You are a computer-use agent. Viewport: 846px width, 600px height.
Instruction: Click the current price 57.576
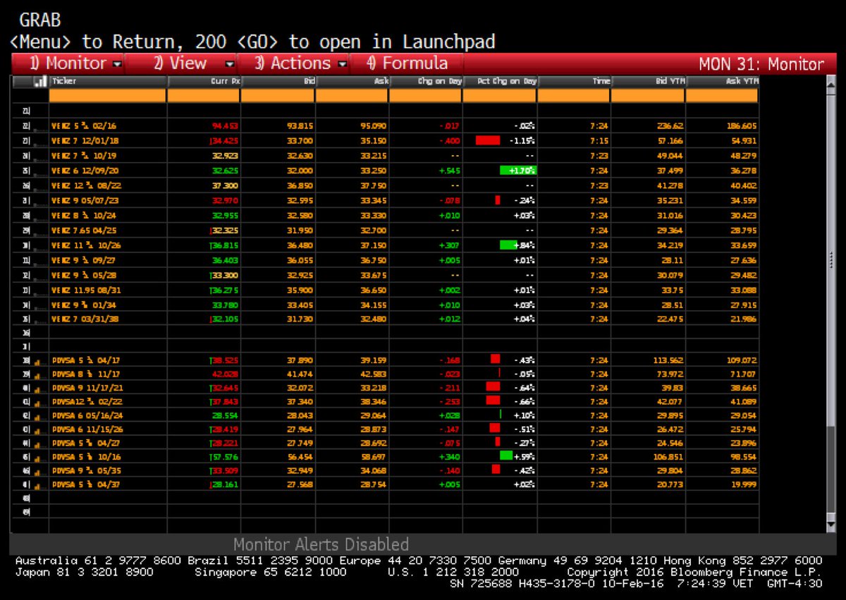pyautogui.click(x=226, y=456)
